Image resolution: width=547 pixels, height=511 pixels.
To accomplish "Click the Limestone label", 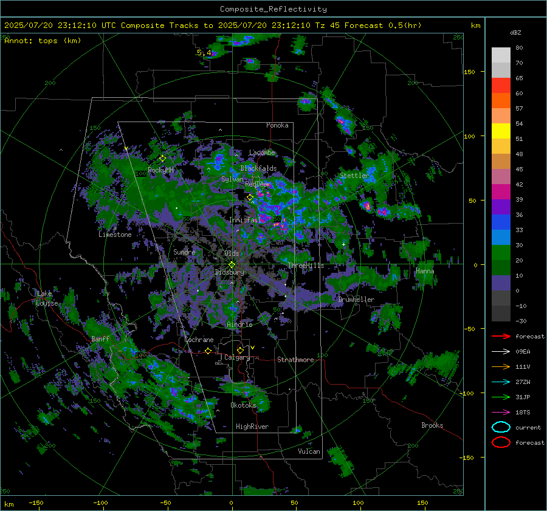I will click(x=115, y=235).
